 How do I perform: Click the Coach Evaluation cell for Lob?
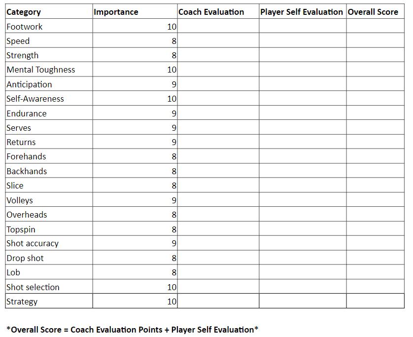click(x=218, y=272)
